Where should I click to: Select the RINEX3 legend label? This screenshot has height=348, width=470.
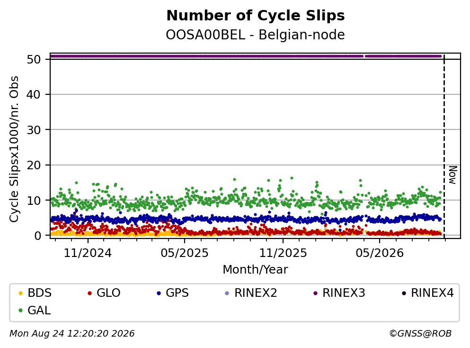(x=344, y=293)
